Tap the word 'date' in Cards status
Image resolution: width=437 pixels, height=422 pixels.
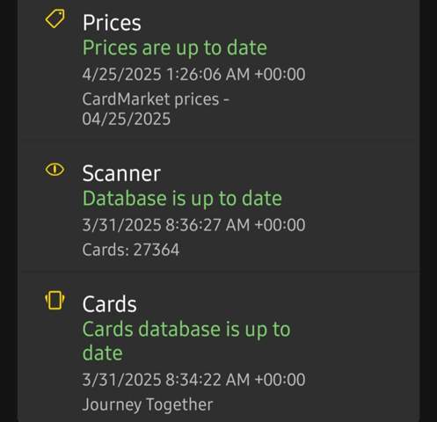[103, 353]
